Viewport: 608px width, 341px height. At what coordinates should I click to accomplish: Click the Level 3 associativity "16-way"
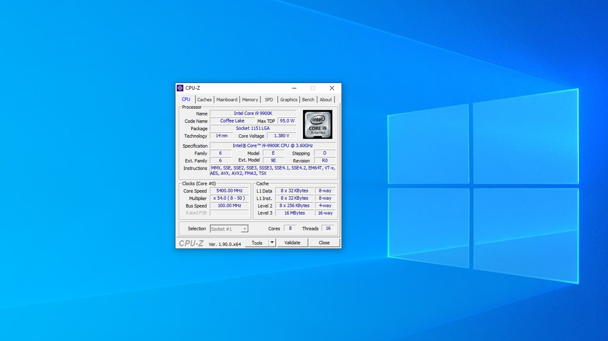(x=325, y=213)
